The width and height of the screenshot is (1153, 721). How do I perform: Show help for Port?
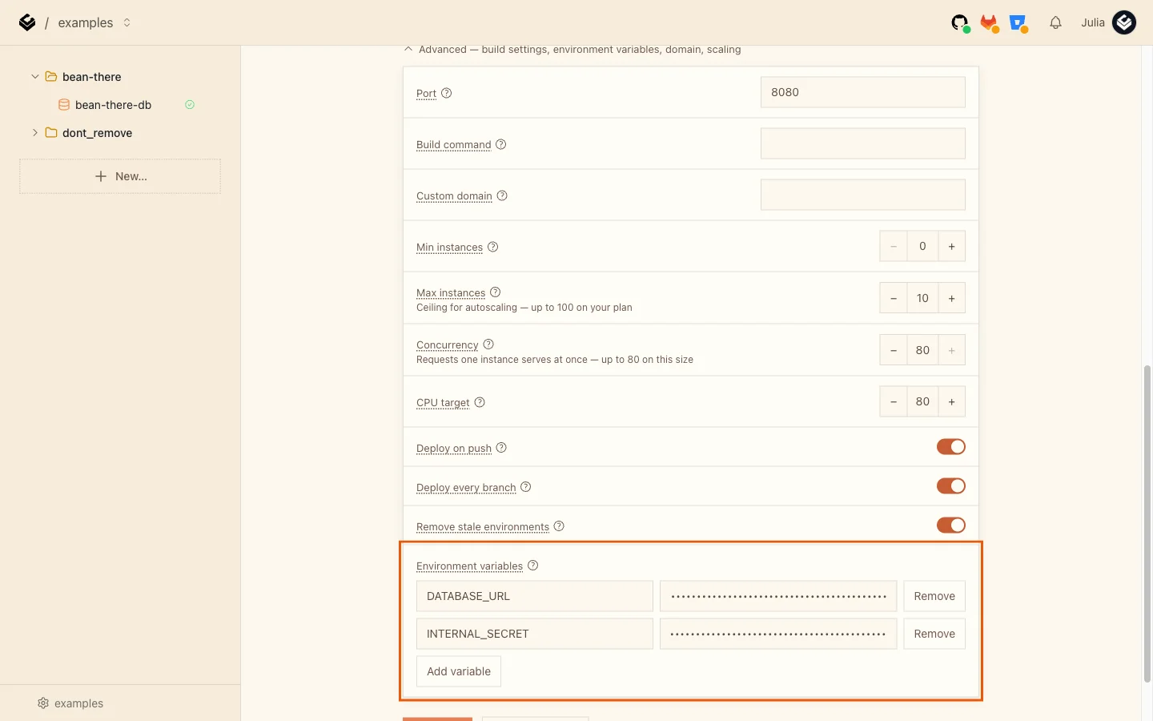click(447, 93)
